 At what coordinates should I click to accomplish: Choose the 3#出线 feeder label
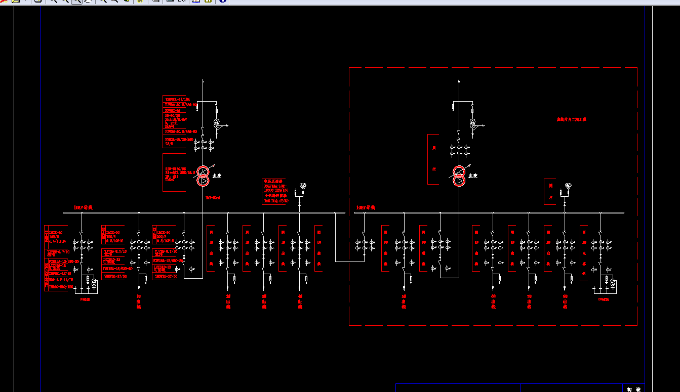[264, 301]
